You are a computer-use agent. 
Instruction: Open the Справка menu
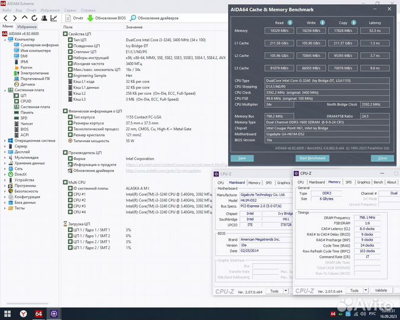coord(88,10)
